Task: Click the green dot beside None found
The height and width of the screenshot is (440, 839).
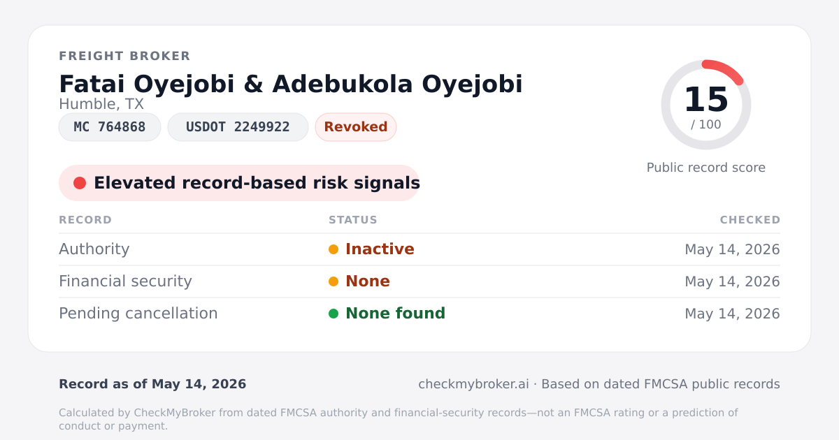Action: [x=334, y=314]
